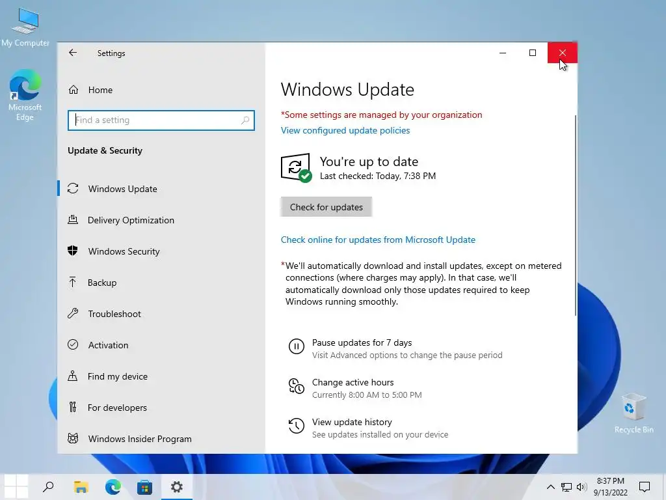The width and height of the screenshot is (666, 500).
Task: Click the update history clock arrow icon
Action: [297, 426]
